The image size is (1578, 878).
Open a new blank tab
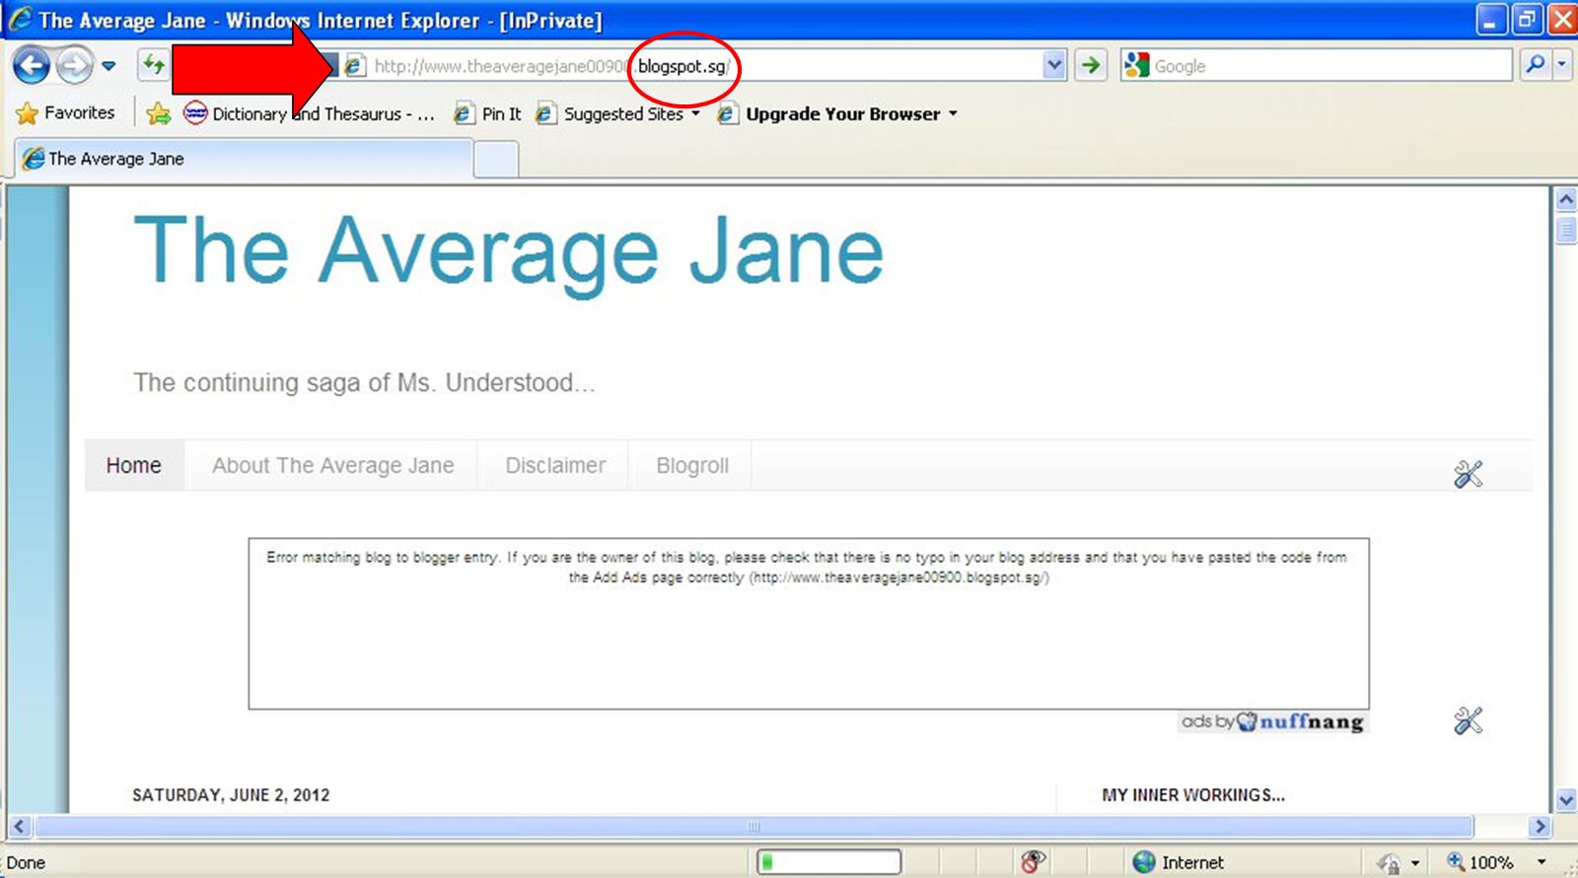click(x=496, y=160)
